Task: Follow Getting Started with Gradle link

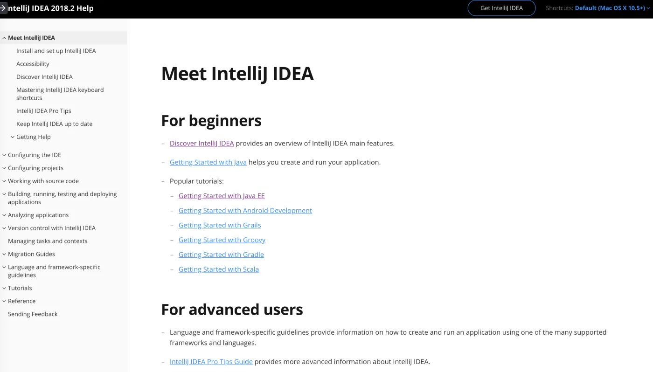Action: (221, 255)
